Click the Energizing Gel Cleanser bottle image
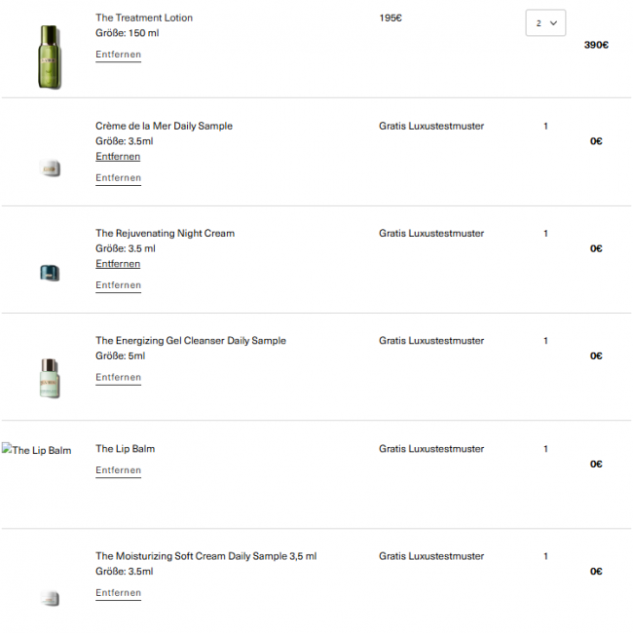Image resolution: width=633 pixels, height=633 pixels. tap(50, 379)
